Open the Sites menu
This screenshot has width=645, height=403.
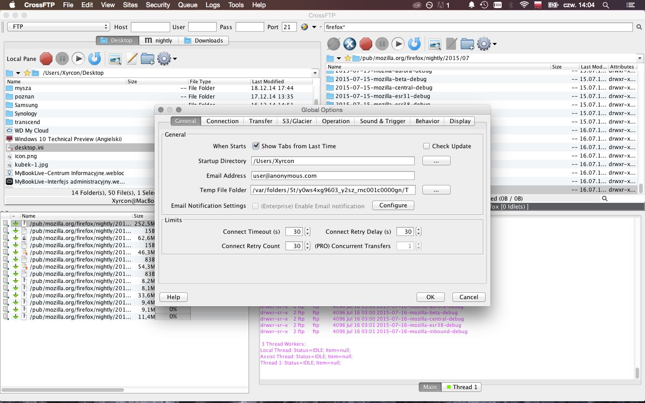pyautogui.click(x=130, y=5)
